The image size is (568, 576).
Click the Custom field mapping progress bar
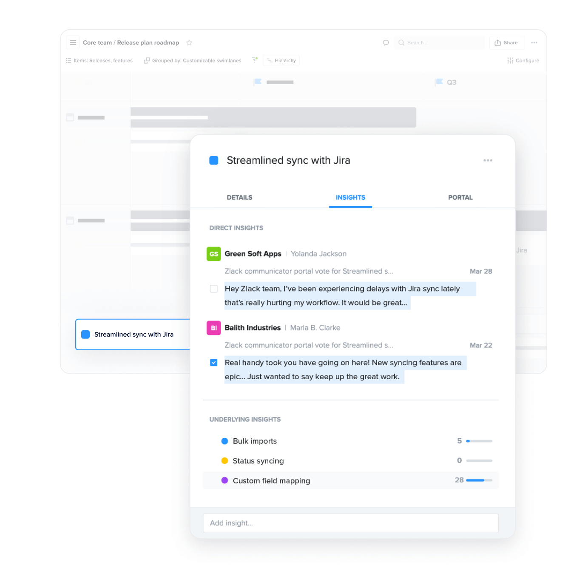coord(479,480)
